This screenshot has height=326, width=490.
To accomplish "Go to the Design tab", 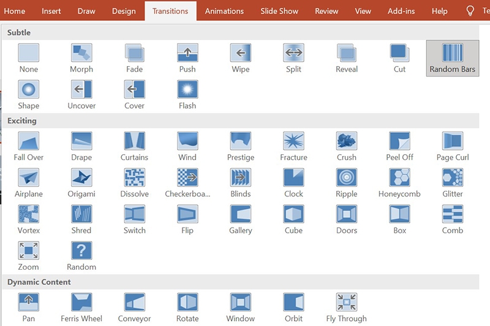I will coord(124,11).
